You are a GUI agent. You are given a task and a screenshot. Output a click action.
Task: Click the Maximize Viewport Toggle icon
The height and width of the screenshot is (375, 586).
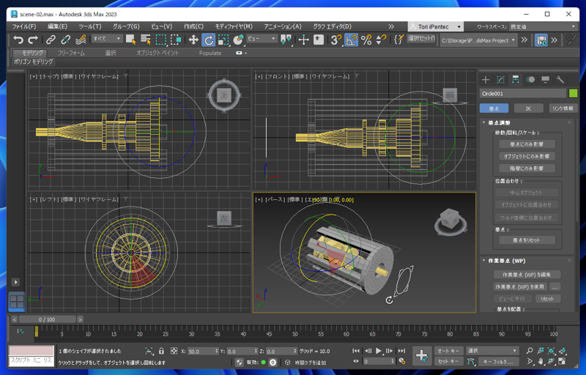coord(562,361)
